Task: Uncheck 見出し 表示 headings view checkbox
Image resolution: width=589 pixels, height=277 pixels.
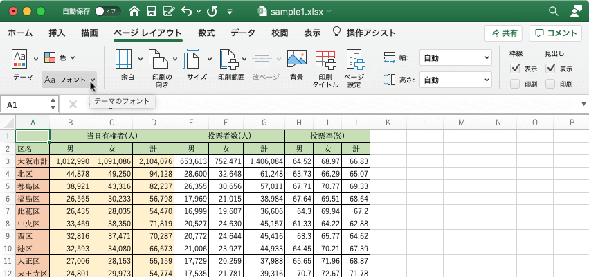Action: click(x=551, y=69)
